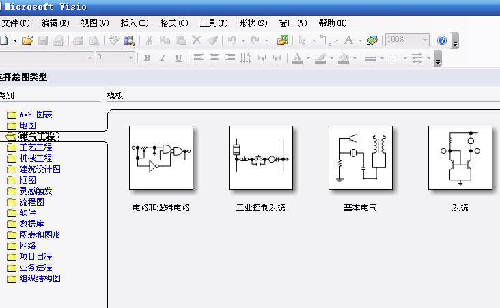Open the 工业控制系统 template thumbnail

(261, 158)
